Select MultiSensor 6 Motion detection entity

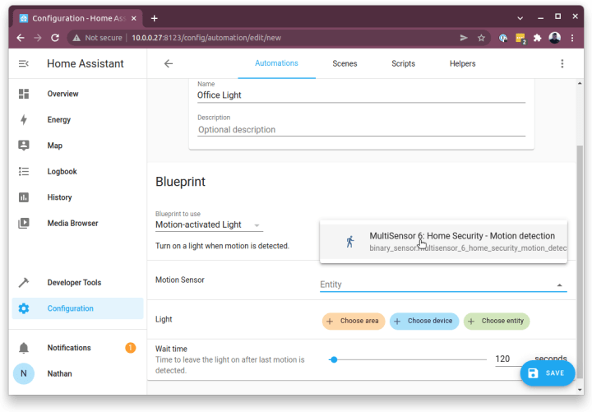443,241
